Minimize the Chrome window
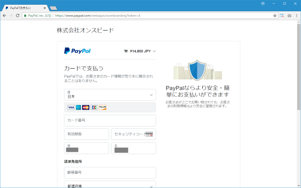 [274, 3]
